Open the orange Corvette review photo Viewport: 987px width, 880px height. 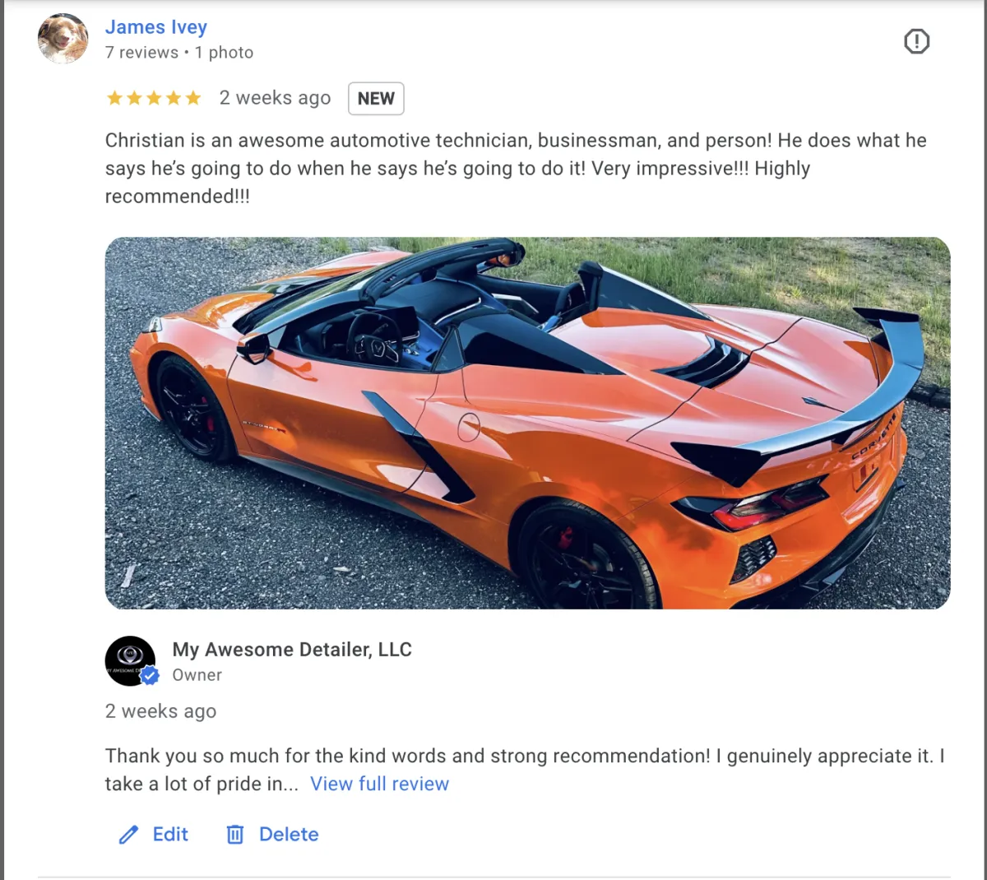click(x=527, y=423)
